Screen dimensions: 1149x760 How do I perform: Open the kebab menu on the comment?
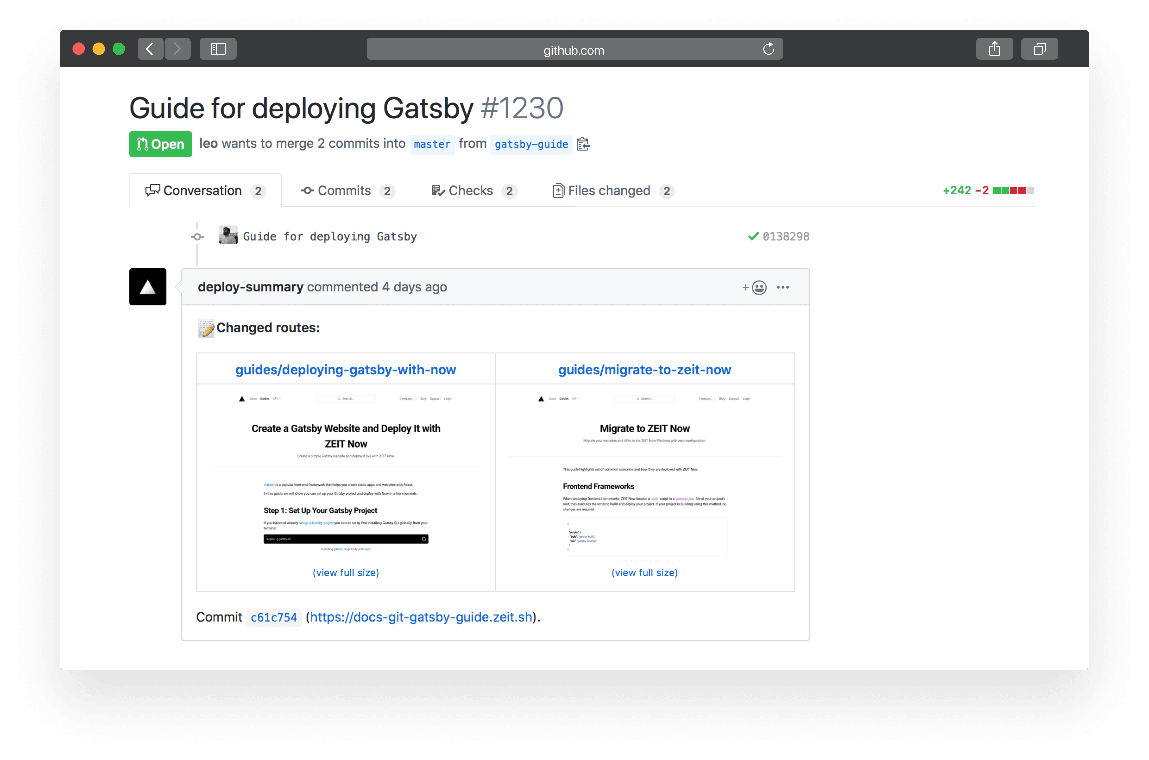[x=783, y=287]
